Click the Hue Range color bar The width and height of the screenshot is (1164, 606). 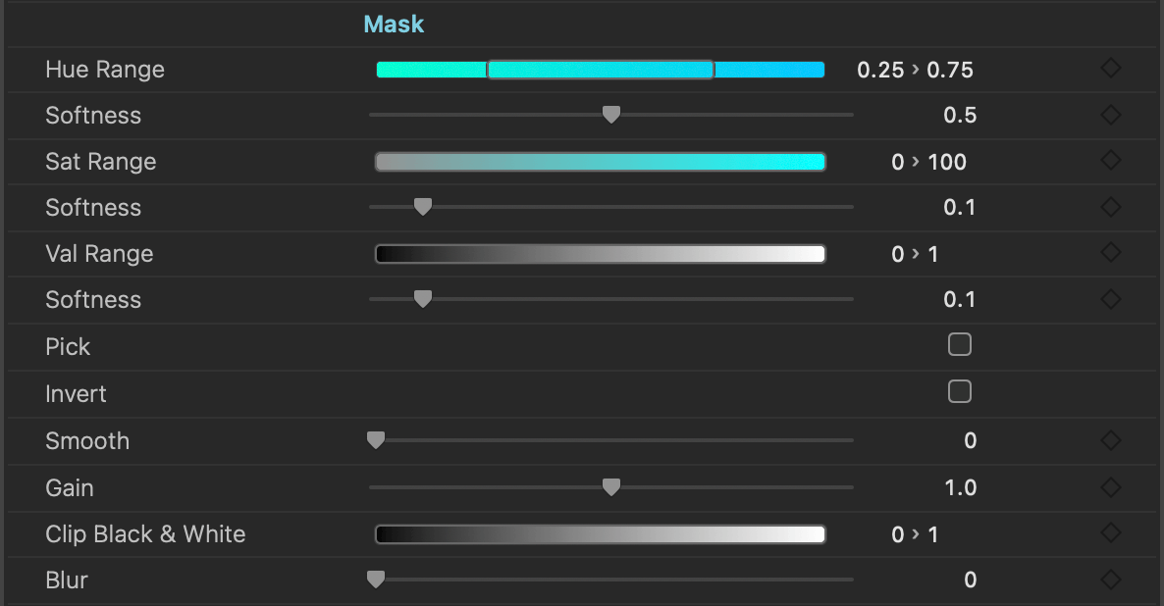600,70
